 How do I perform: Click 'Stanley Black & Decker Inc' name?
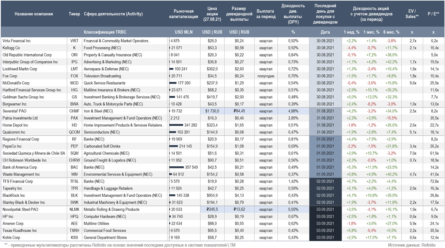click(x=23, y=203)
